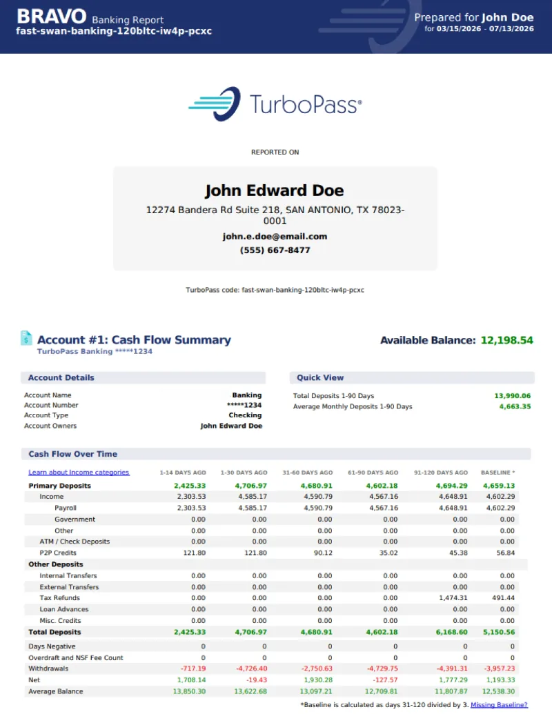Click the 1-14 DAYS AGO column header

183,473
